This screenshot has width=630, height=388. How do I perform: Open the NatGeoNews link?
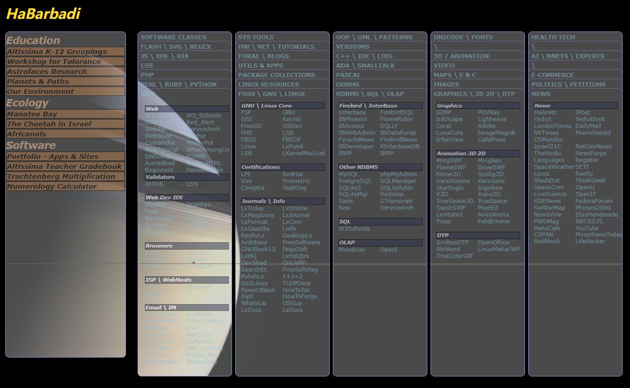[593, 146]
